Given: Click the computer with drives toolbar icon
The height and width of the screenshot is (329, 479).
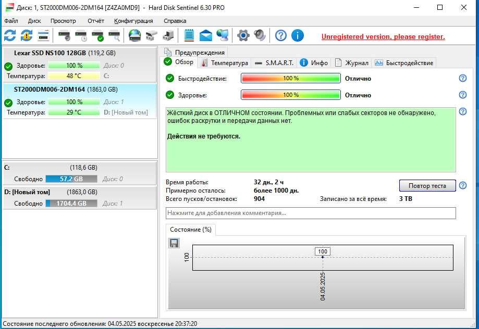Looking at the screenshot, I should click(x=168, y=35).
